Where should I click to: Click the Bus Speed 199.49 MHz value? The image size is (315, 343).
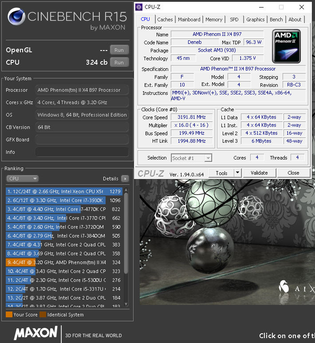tap(192, 133)
